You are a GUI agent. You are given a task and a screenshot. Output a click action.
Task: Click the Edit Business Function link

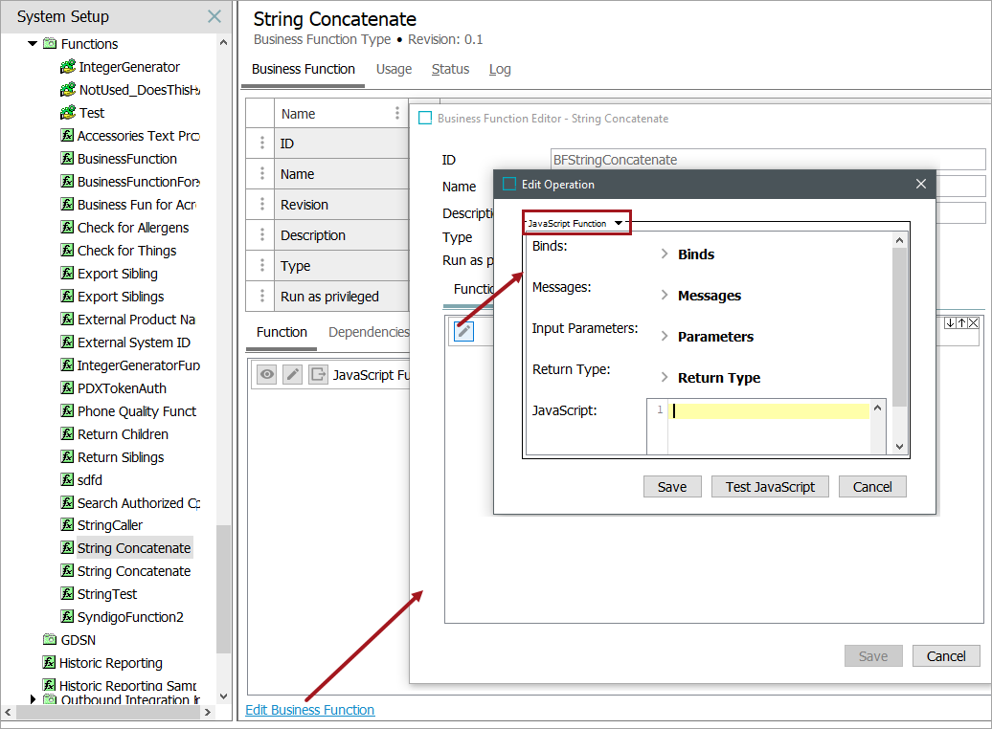point(309,710)
